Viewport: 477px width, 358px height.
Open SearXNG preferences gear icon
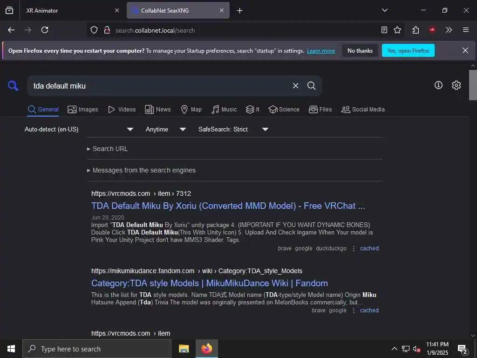pyautogui.click(x=456, y=85)
